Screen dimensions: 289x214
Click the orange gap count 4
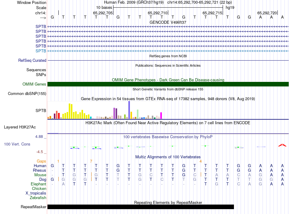click(x=200, y=161)
